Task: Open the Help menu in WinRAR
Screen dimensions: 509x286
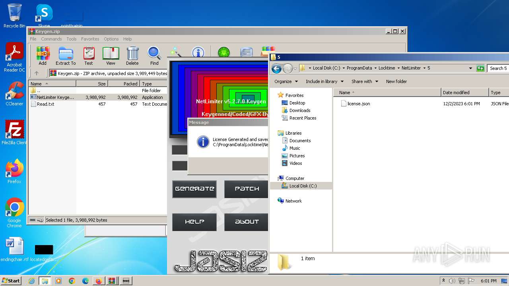Action: tap(127, 39)
